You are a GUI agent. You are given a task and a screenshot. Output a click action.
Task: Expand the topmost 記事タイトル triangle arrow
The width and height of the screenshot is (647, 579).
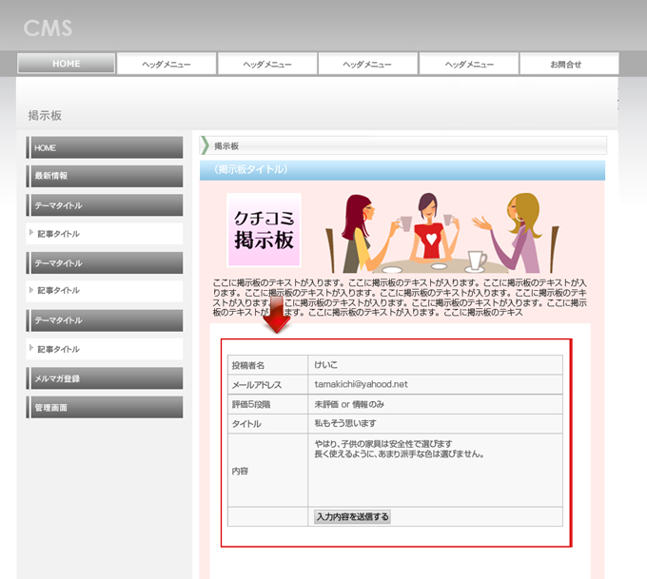pos(31,233)
